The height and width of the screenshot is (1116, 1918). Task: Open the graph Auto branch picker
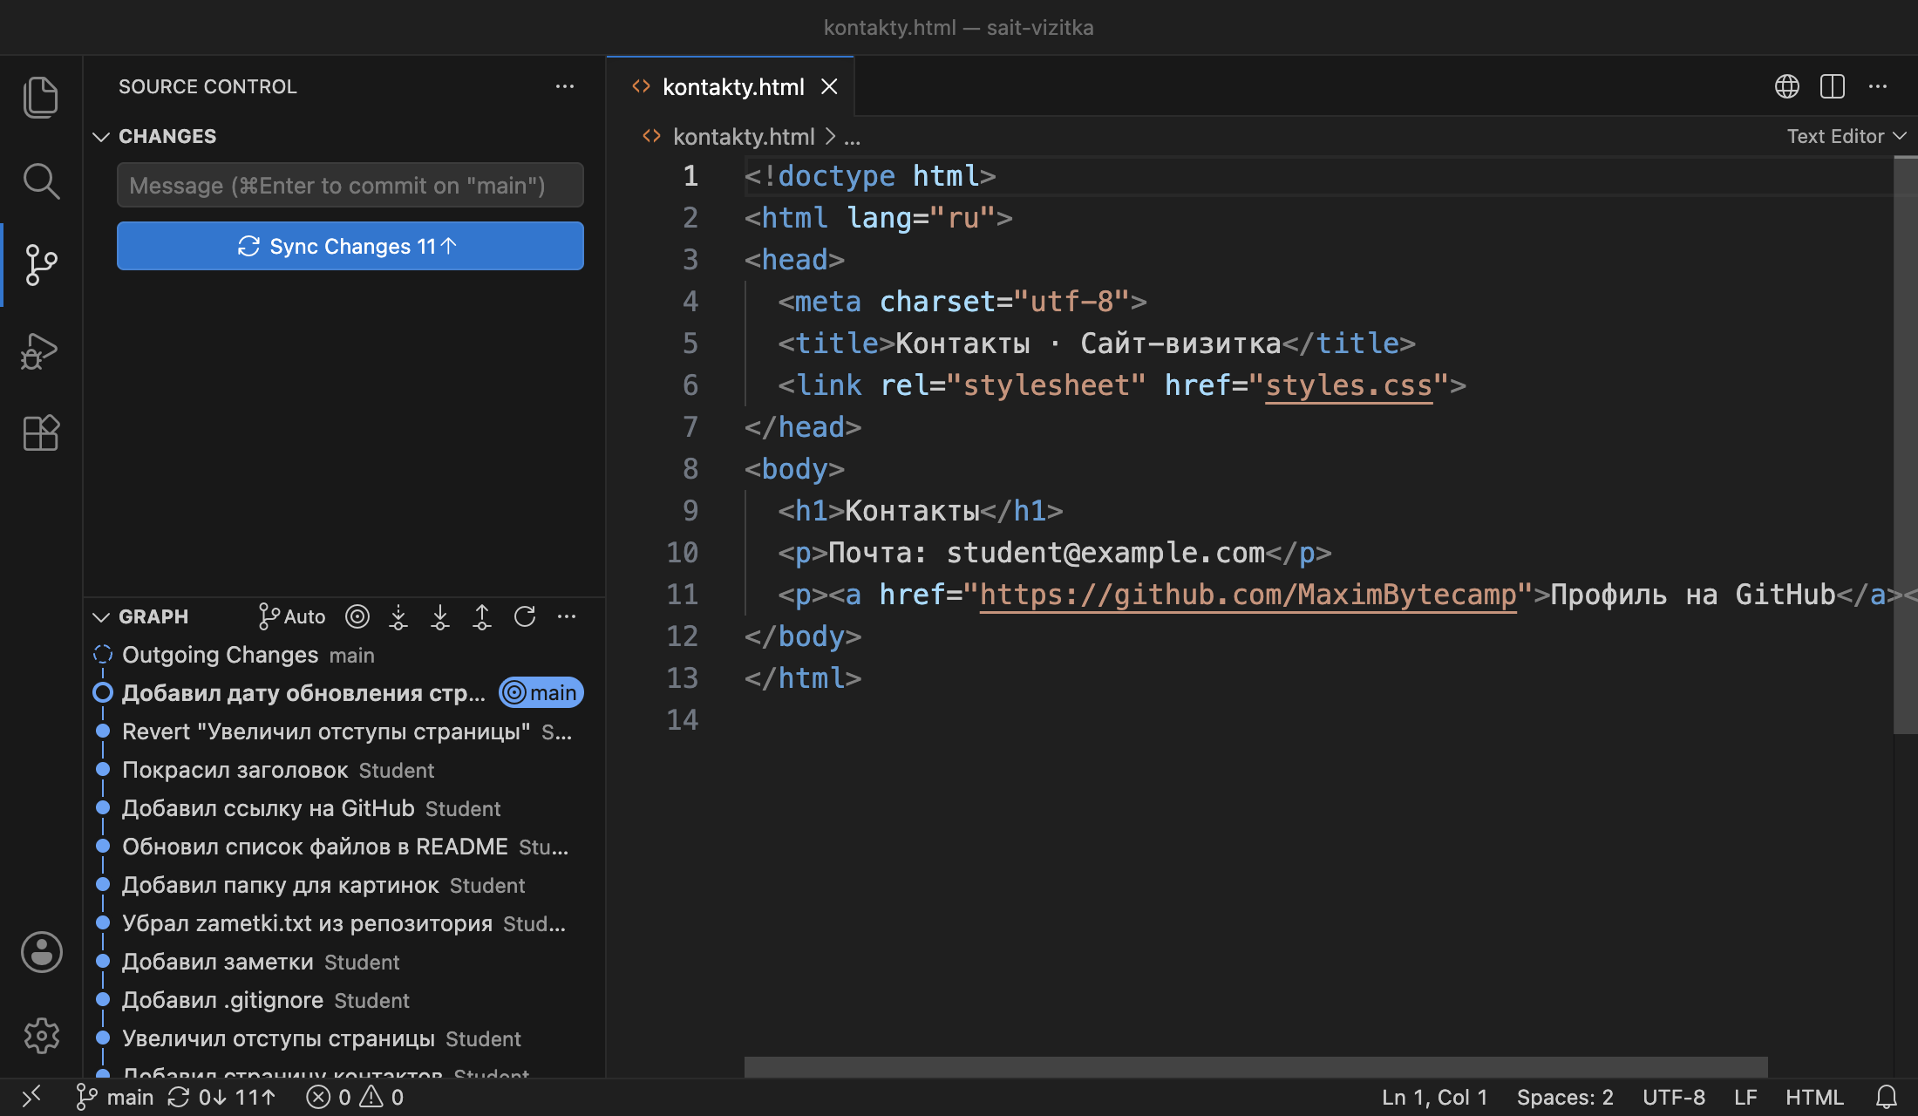[292, 616]
